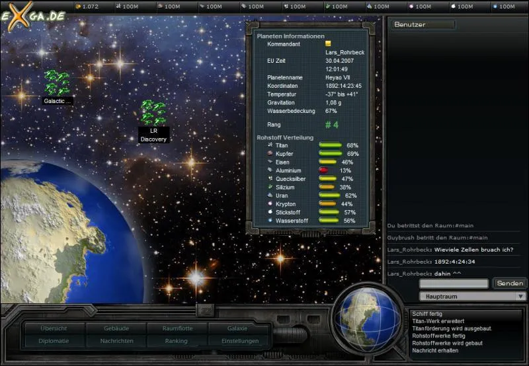Screen dimensions: 529x366
Task: Click the 'Rohstoffwerke fertig' log entry
Action: tap(438, 336)
